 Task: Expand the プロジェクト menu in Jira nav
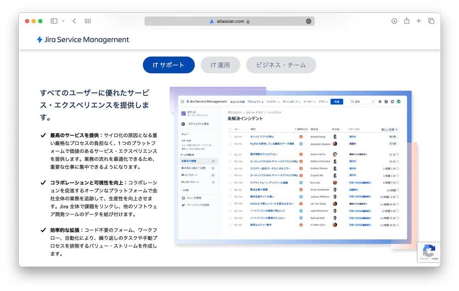255,102
